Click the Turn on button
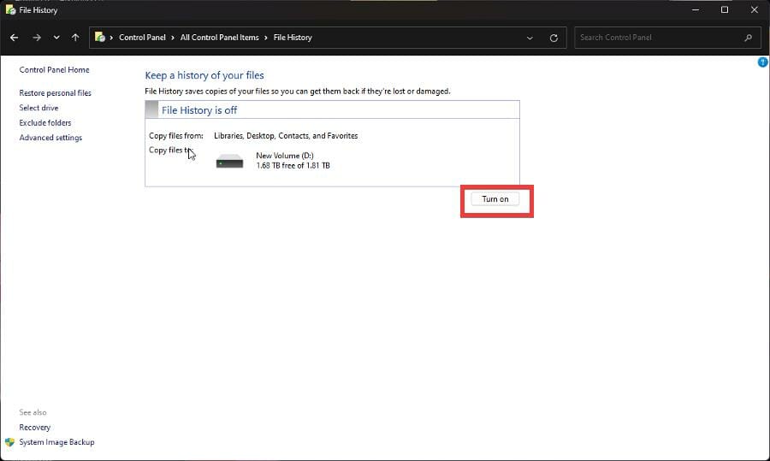 click(495, 198)
